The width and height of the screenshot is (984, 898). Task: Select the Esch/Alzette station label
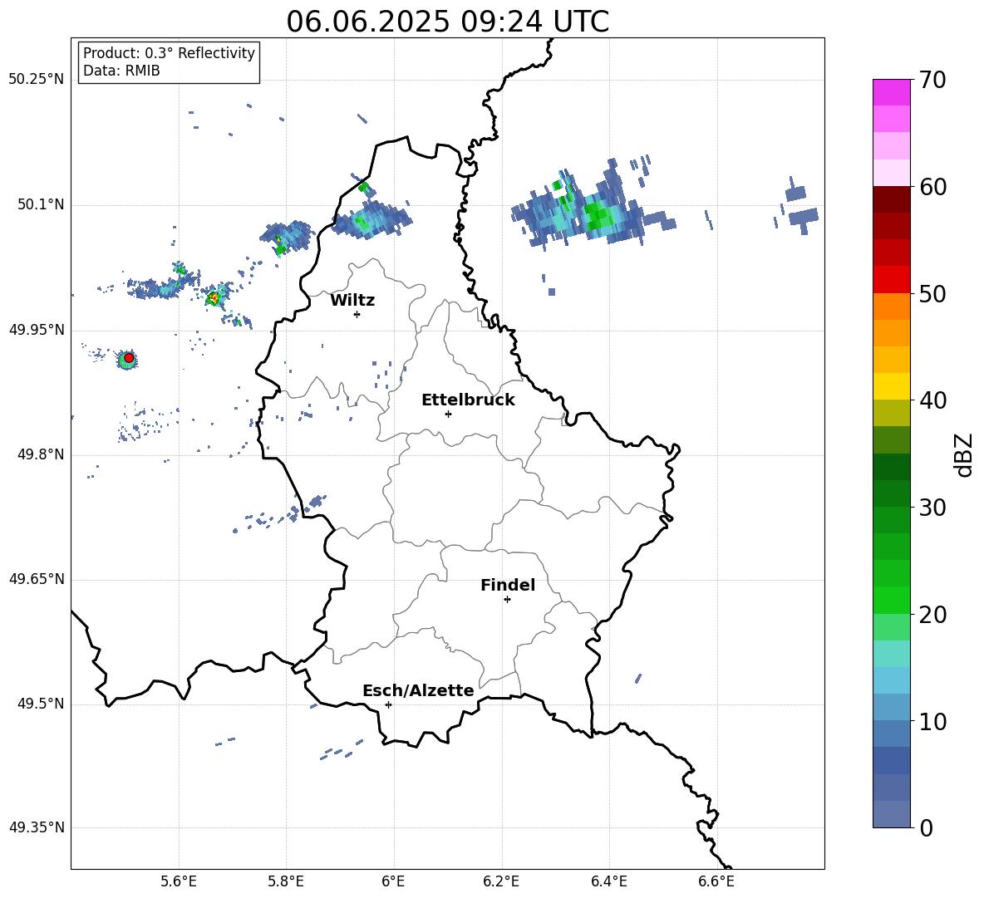pyautogui.click(x=418, y=690)
